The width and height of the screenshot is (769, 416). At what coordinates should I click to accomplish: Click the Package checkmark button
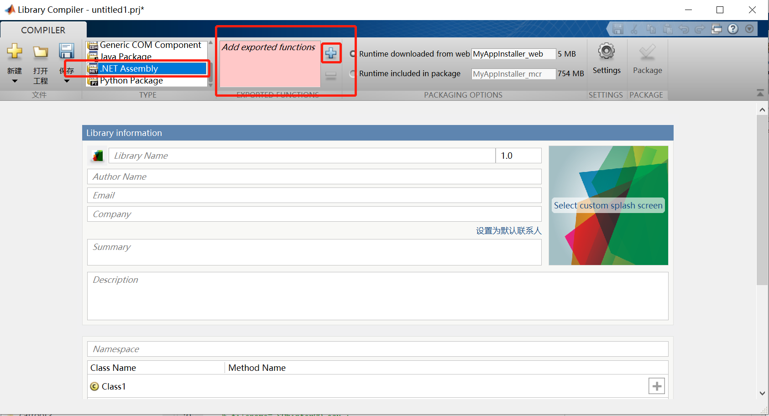(x=647, y=59)
